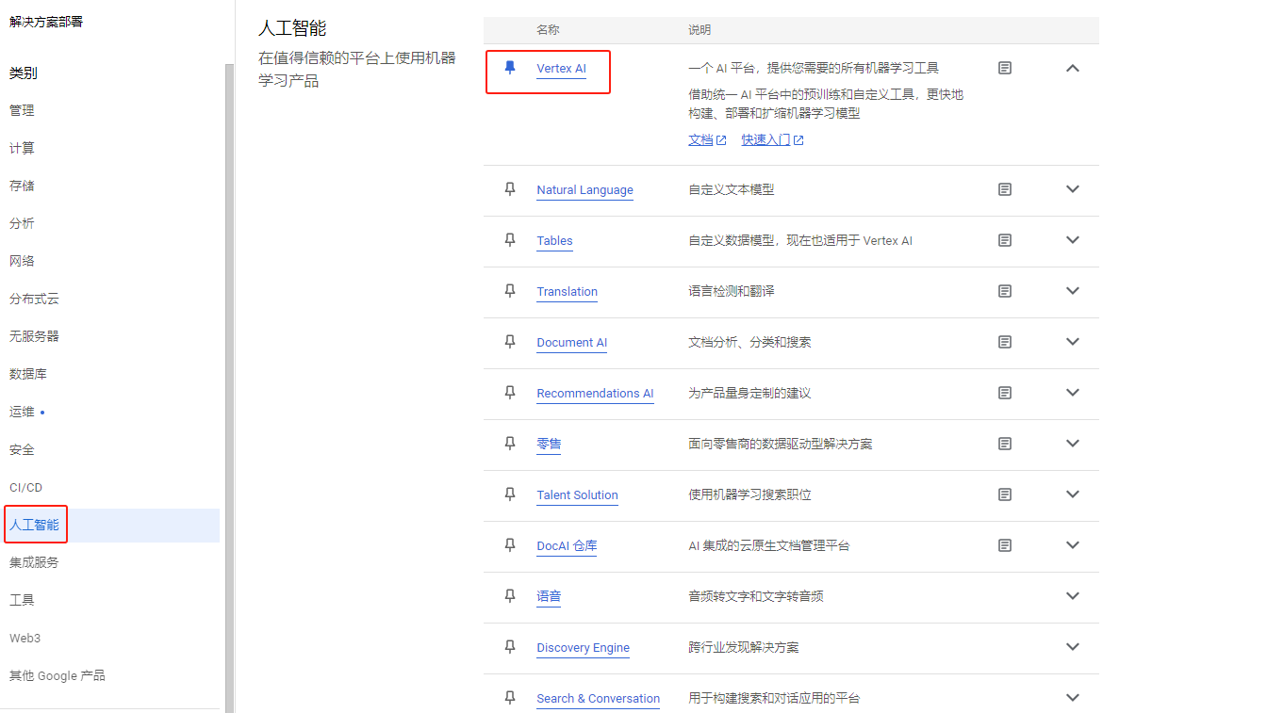The height and width of the screenshot is (713, 1284).
Task: Pin the Talent Solution product
Action: pos(510,494)
